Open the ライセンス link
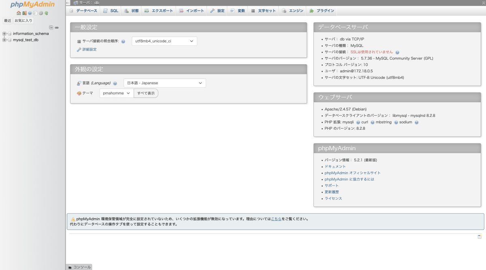The image size is (486, 270). [x=333, y=198]
